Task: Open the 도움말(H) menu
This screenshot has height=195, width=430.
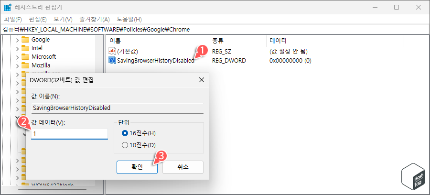Action: [129, 20]
